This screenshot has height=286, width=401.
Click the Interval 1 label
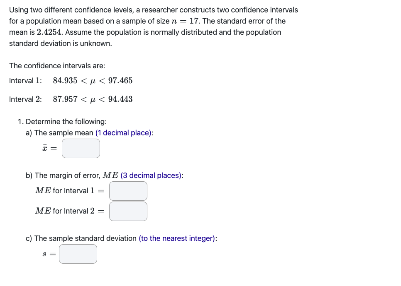[x=26, y=80]
